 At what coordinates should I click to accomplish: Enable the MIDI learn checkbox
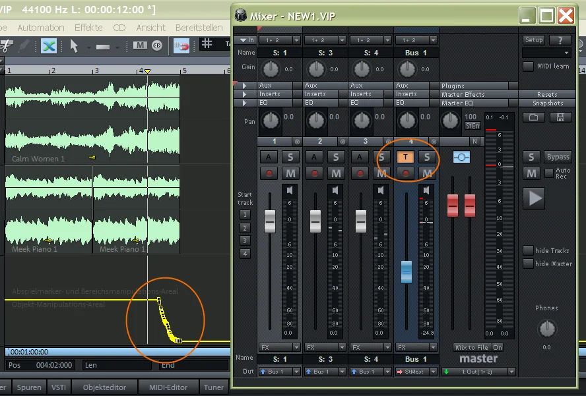pyautogui.click(x=528, y=67)
